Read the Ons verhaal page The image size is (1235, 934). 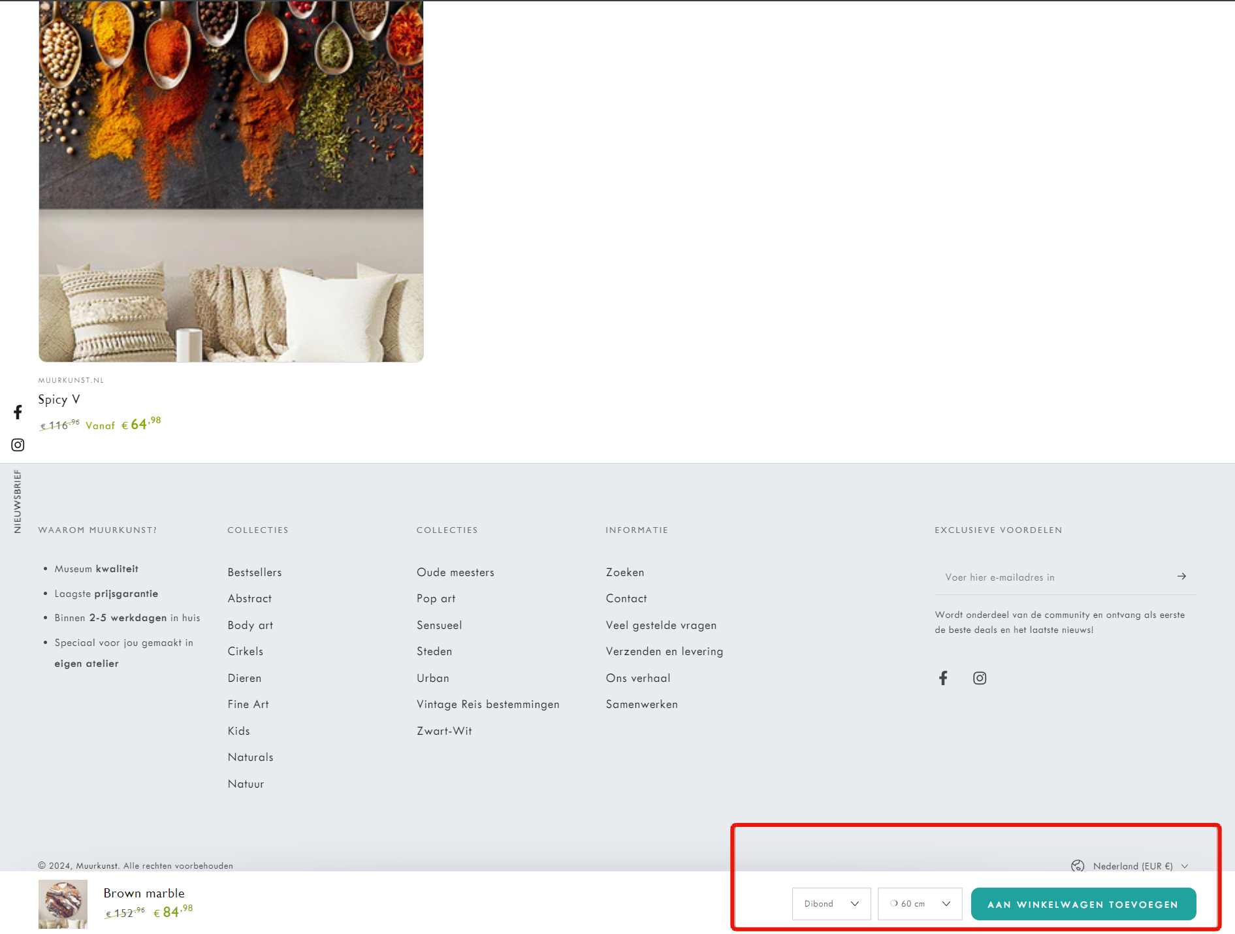pos(638,678)
